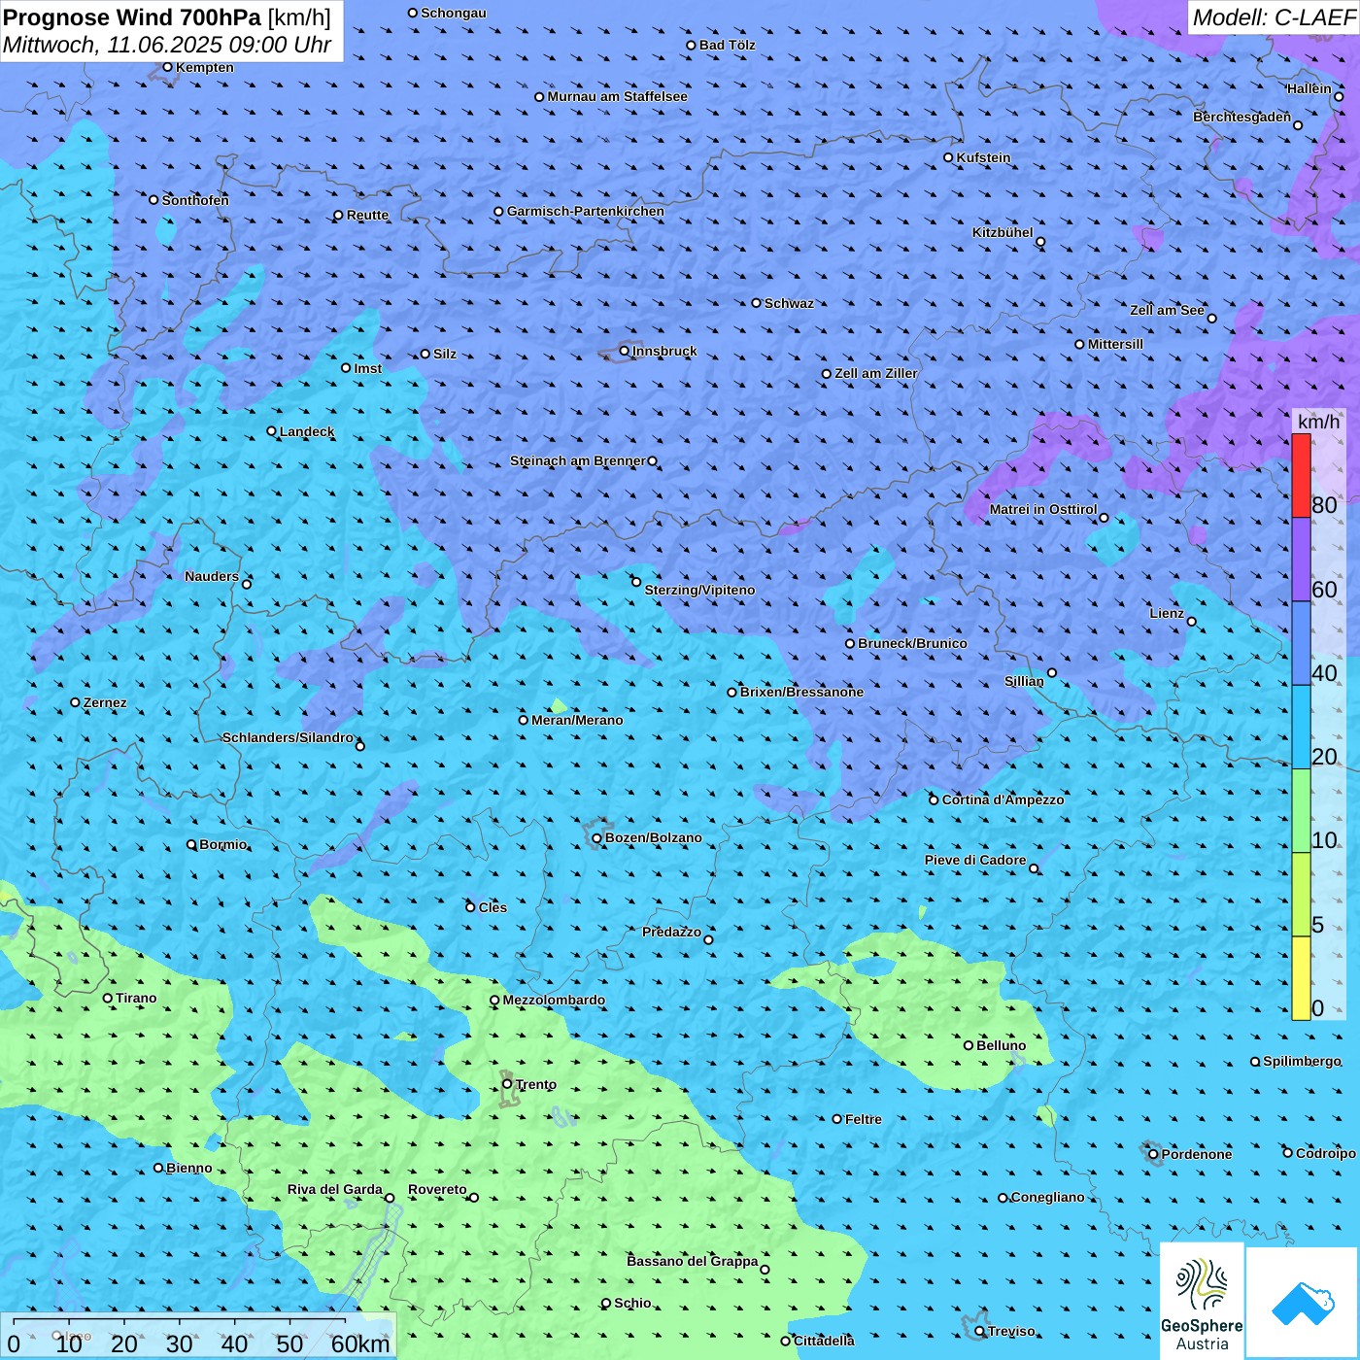
Task: Click the Lienz map label
Action: click(1167, 613)
